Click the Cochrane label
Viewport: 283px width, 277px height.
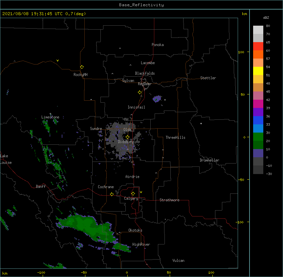106,187
